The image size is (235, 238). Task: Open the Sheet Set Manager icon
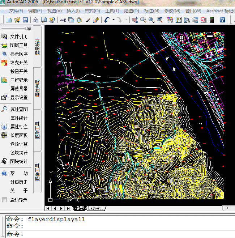195,20
